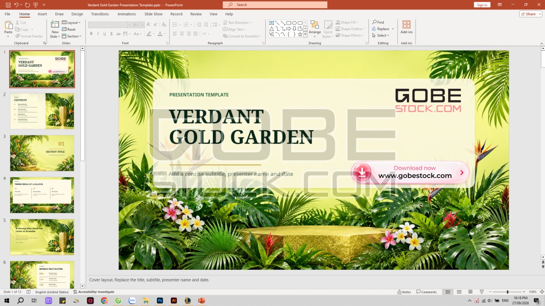This screenshot has width=545, height=306.
Task: Toggle center text alignment
Action: coord(182,34)
